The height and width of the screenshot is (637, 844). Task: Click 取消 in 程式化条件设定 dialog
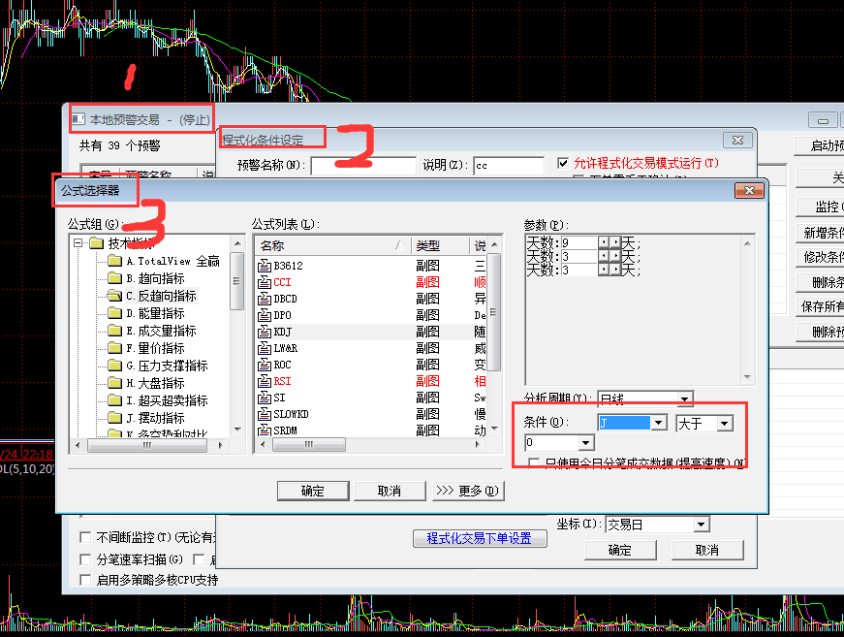click(x=707, y=550)
